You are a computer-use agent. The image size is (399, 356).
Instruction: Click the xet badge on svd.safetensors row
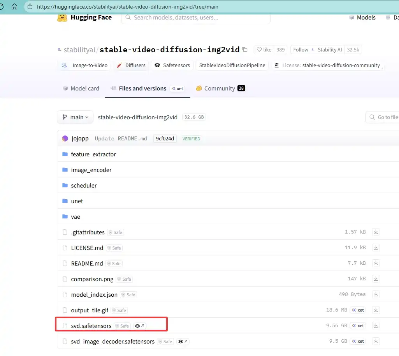coord(358,326)
